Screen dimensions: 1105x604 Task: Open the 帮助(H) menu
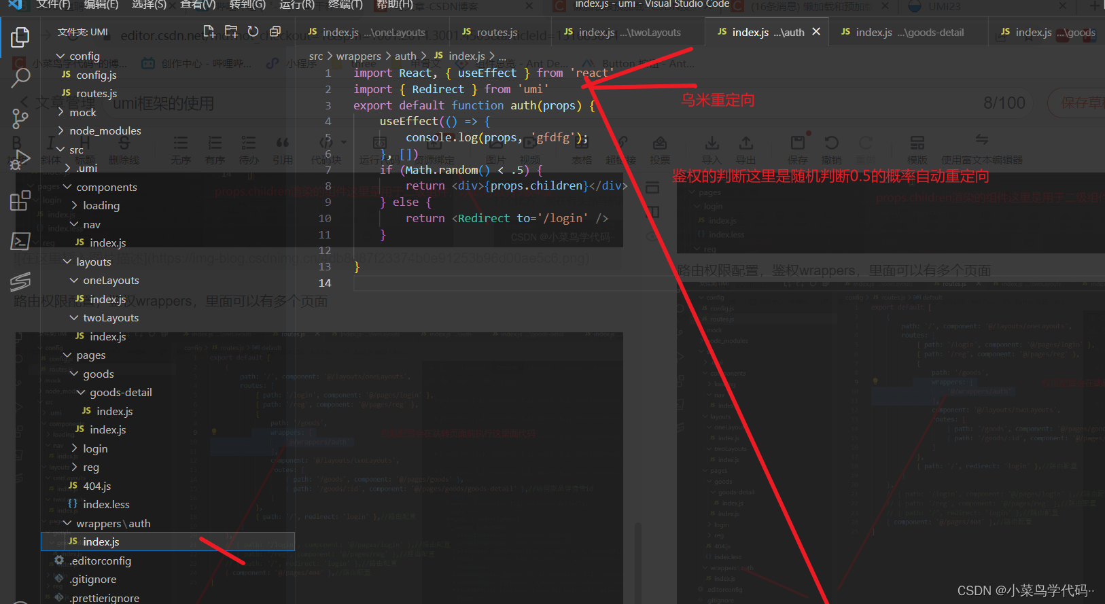click(394, 5)
